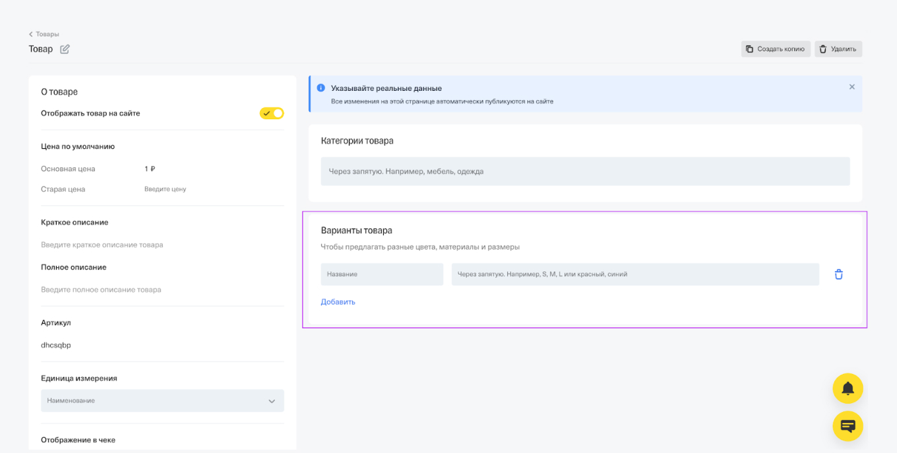The width and height of the screenshot is (897, 453).
Task: Click the copy icon inside Создать копию button
Action: 751,49
